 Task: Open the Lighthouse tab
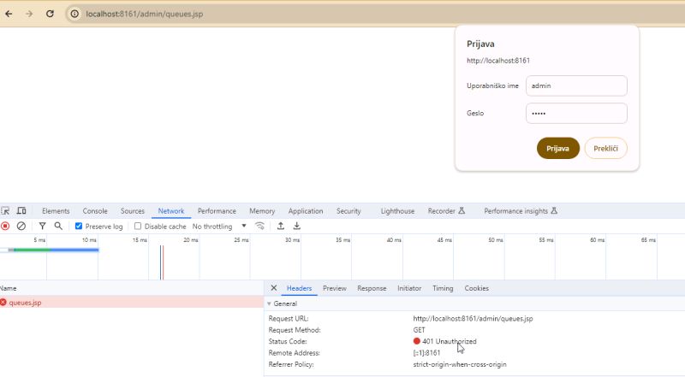tap(397, 211)
